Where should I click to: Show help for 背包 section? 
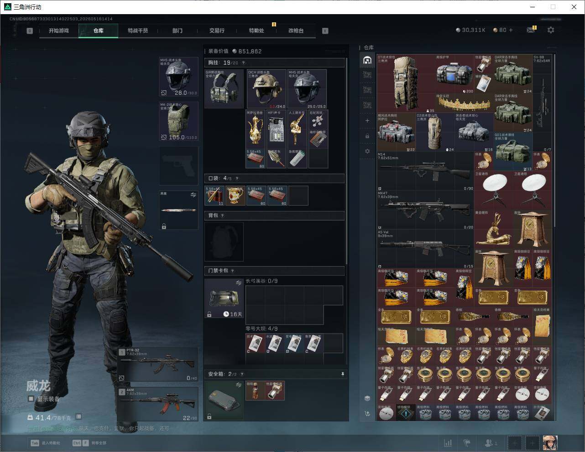(222, 216)
